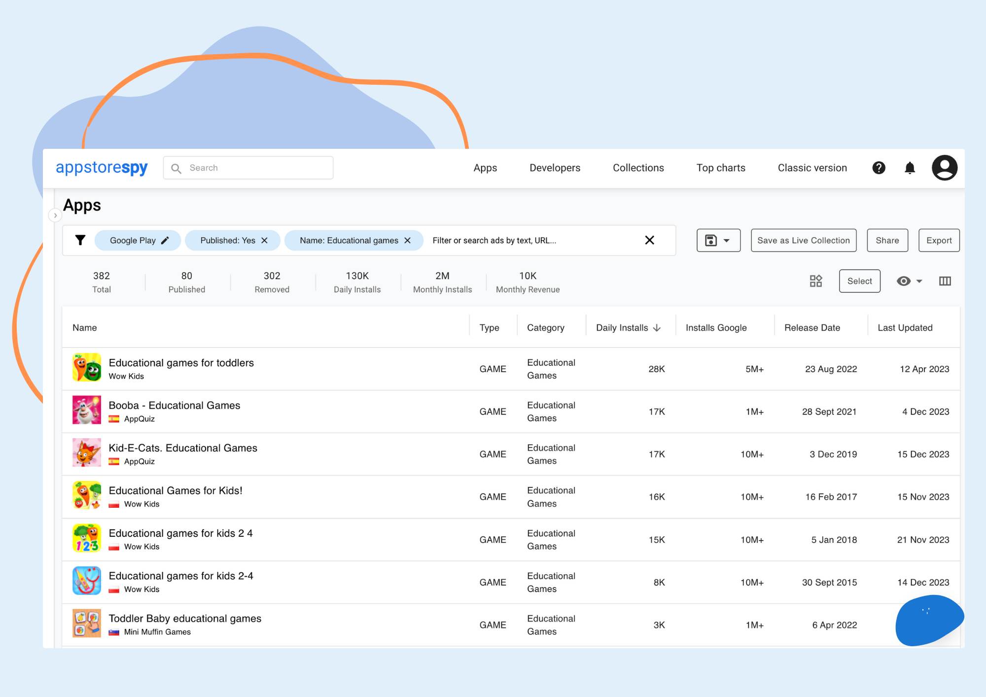The height and width of the screenshot is (697, 986).
Task: Click AppQuiz developer under Booba
Action: (139, 419)
